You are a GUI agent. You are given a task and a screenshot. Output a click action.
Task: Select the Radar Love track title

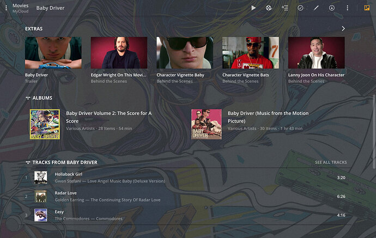[x=65, y=193]
